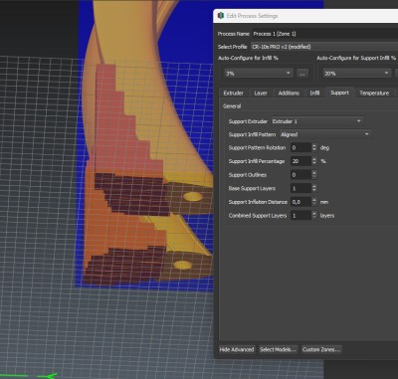Click the ellipsis button next to infill dropdown

click(302, 74)
